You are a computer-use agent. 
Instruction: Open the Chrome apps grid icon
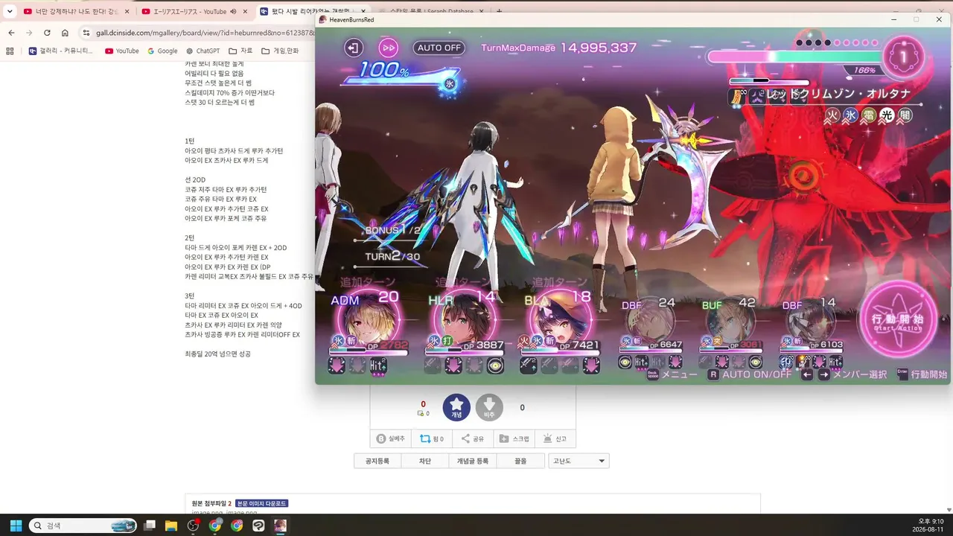tap(10, 51)
